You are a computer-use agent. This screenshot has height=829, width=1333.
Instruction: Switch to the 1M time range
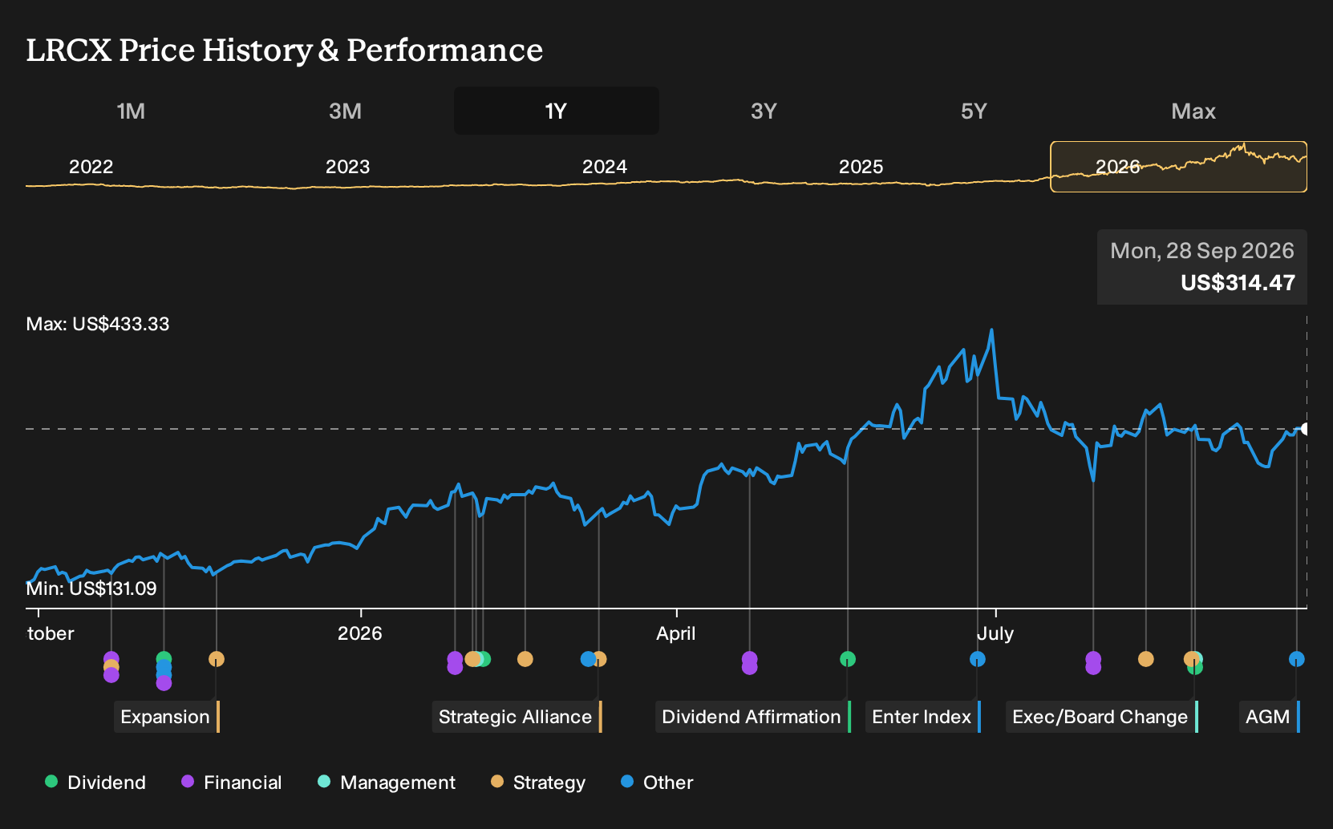(x=131, y=111)
